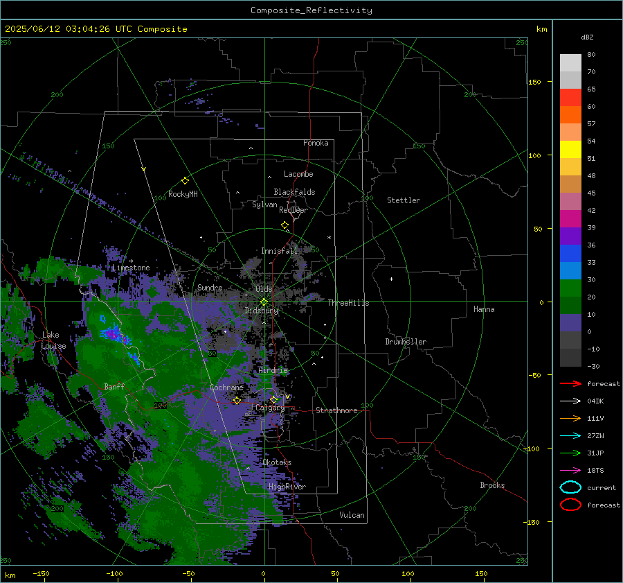Click the yellow radar-center diamond at Didsbury

point(264,302)
